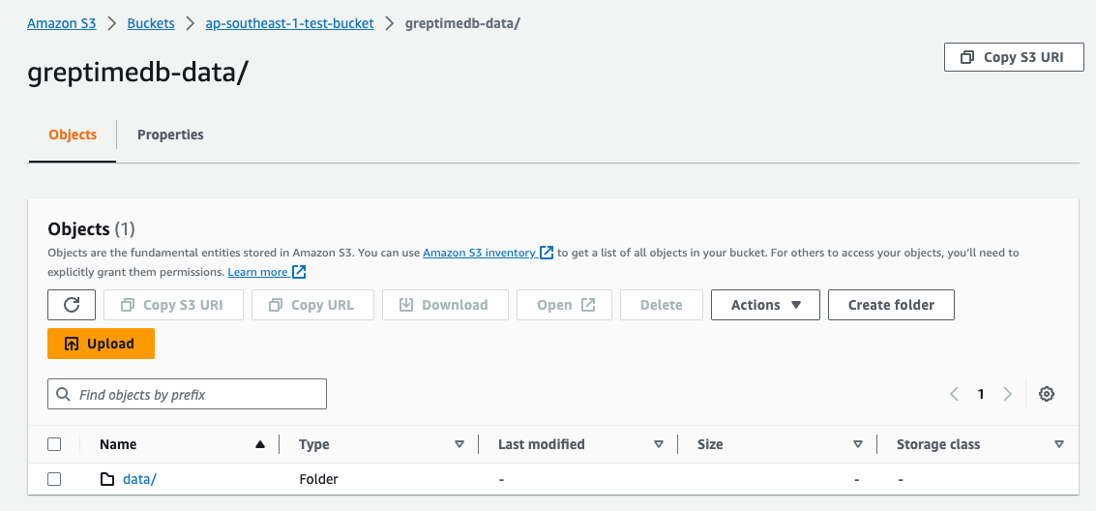Sort by the Type column arrow
The height and width of the screenshot is (511, 1096).
[x=459, y=444]
